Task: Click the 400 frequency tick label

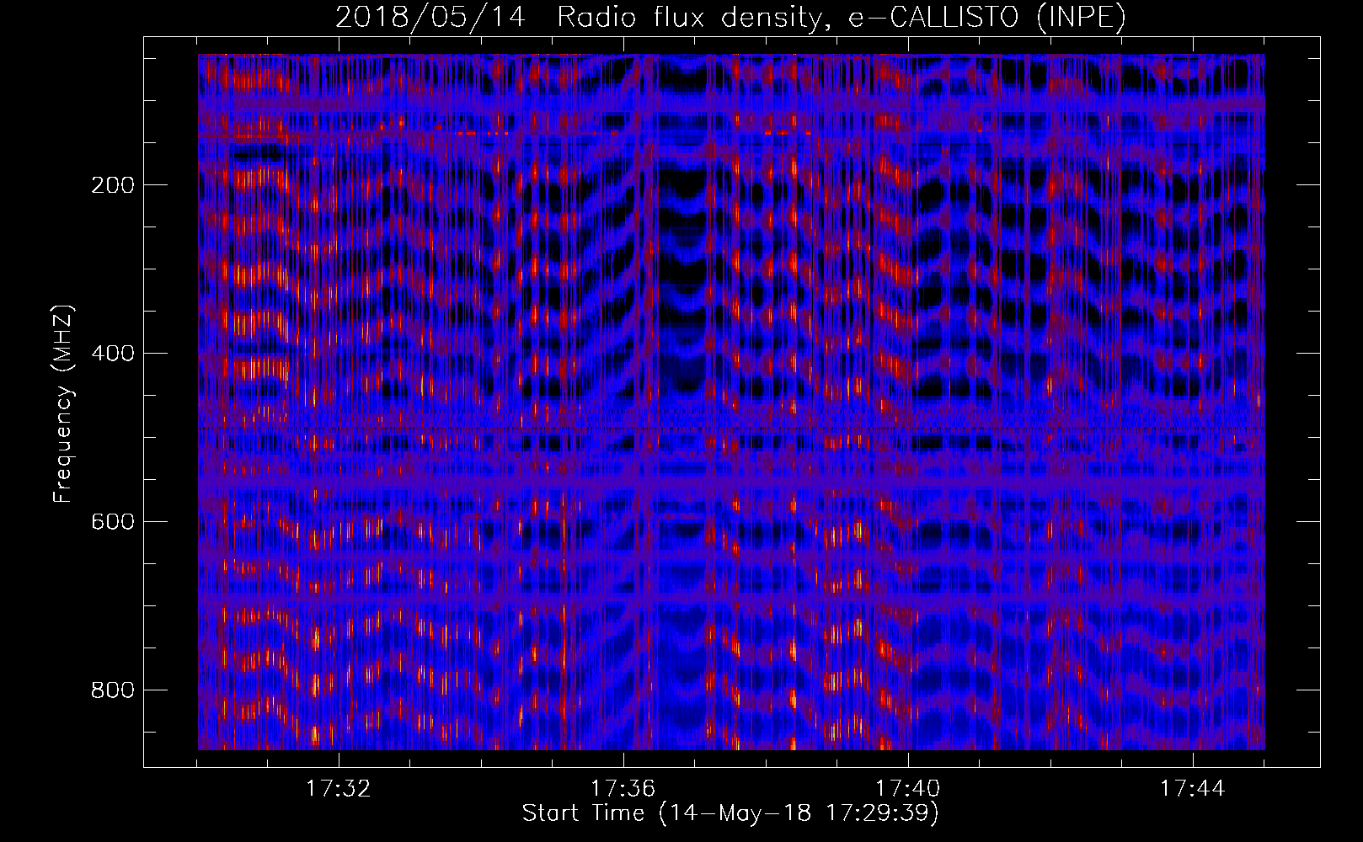Action: (x=112, y=354)
